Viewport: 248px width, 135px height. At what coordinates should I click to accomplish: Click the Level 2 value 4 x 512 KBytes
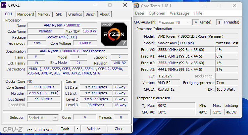click(x=96, y=99)
